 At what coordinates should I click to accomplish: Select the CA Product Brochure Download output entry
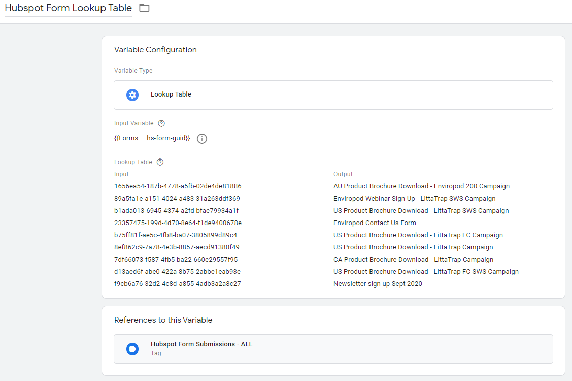(413, 259)
